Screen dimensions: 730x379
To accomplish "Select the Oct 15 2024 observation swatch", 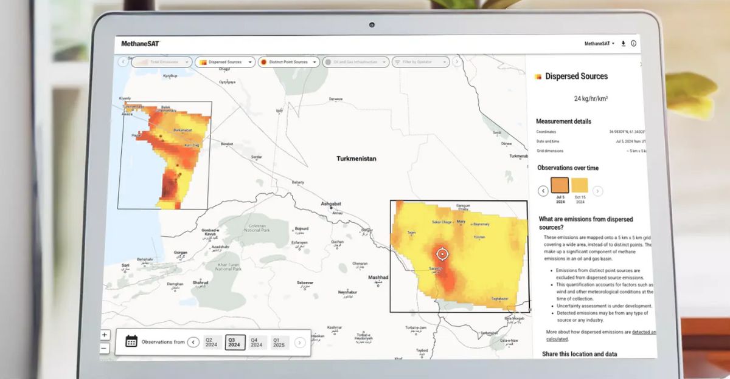I will [x=580, y=185].
